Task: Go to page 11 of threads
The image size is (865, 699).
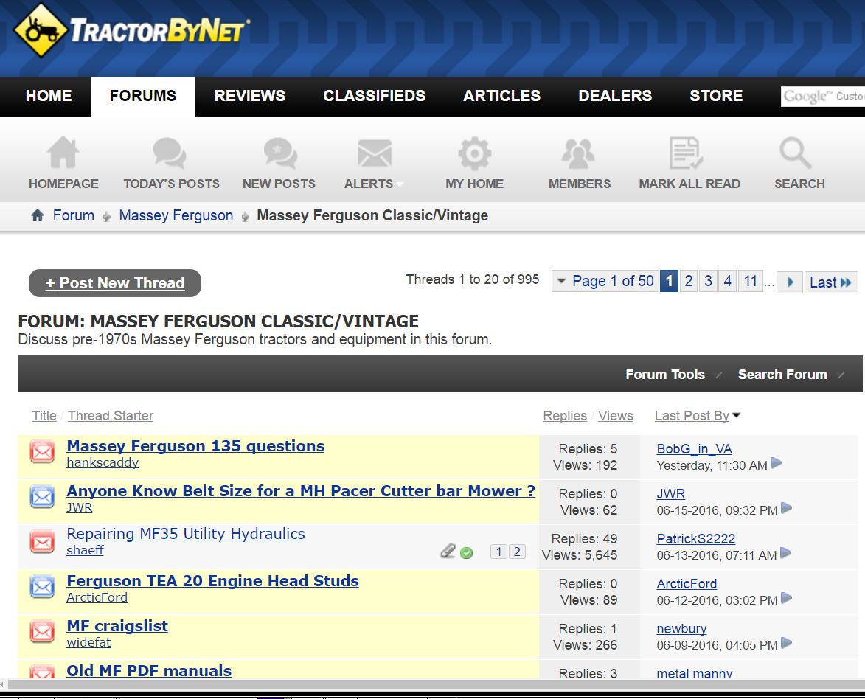Action: pyautogui.click(x=750, y=282)
